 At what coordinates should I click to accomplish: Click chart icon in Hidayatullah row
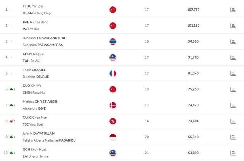pos(233,137)
